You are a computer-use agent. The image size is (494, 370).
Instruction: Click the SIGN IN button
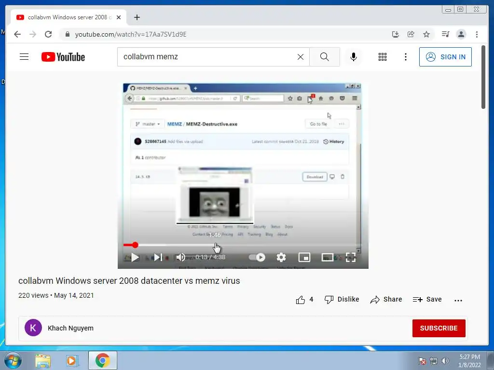(445, 57)
